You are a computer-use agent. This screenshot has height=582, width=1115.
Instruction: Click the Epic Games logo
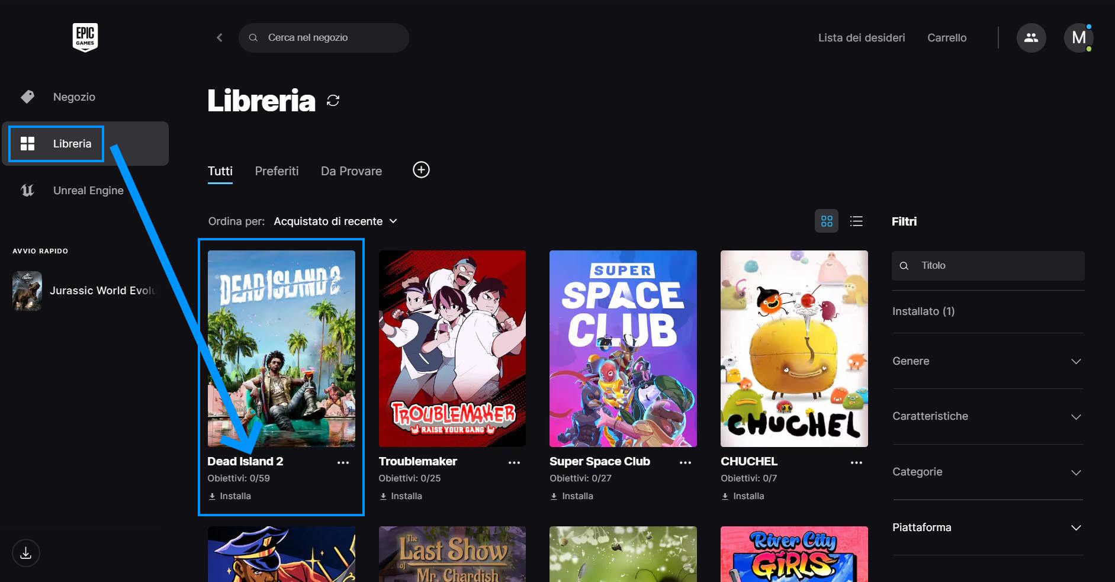85,37
